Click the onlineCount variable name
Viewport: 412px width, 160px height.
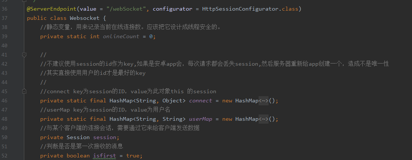121,36
